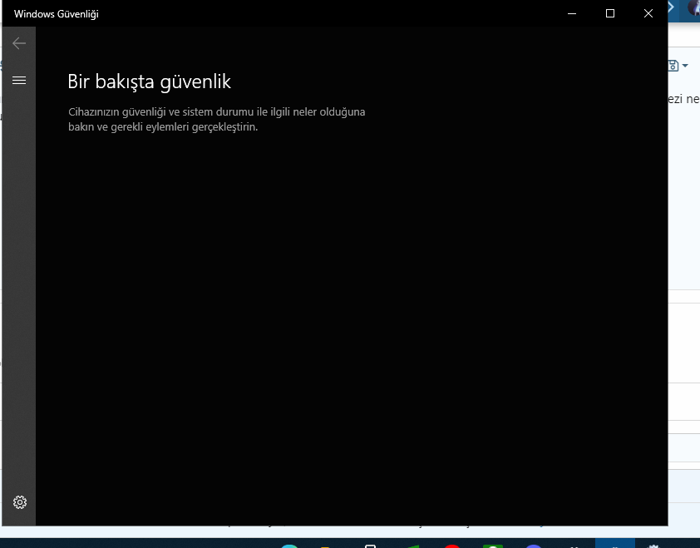Maximize the Windows Güvenliği window
The width and height of the screenshot is (700, 548).
(610, 13)
